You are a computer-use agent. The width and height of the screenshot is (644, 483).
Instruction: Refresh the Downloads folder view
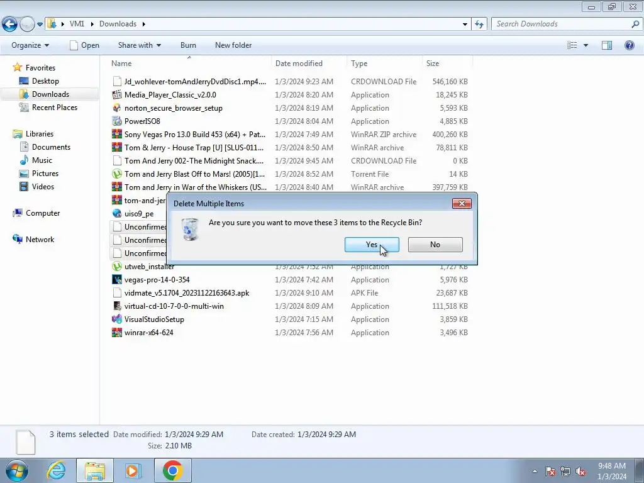tap(479, 25)
